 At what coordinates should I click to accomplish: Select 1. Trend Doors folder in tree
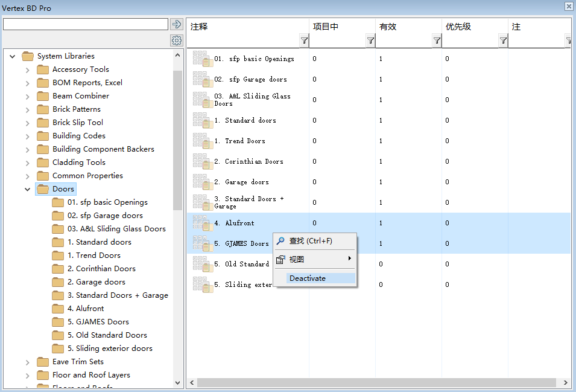[x=94, y=255]
